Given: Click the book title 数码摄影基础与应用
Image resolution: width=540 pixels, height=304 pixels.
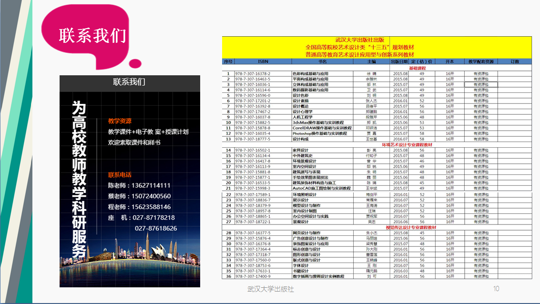Looking at the screenshot, I should click(310, 90).
